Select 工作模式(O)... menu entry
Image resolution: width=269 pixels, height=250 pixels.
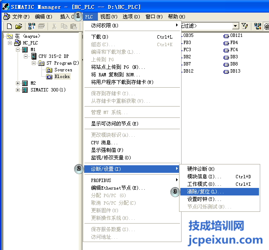click(204, 184)
